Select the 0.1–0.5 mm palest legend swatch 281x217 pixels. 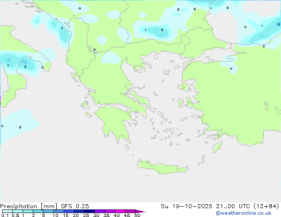point(8,211)
